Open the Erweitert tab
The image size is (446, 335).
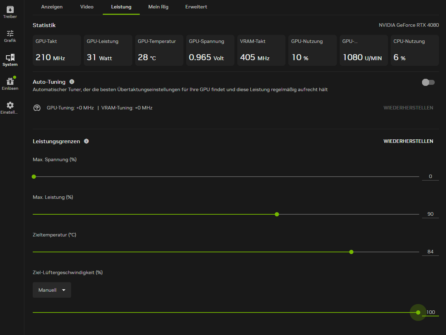click(x=196, y=7)
